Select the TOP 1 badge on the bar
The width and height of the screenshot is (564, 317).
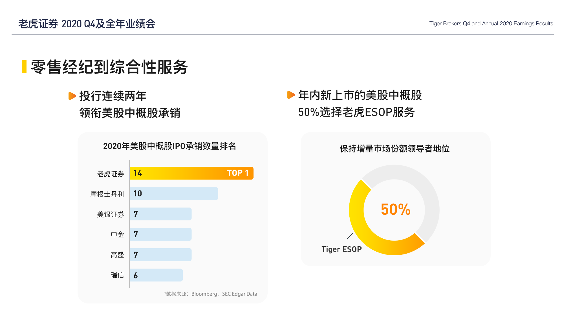point(238,173)
